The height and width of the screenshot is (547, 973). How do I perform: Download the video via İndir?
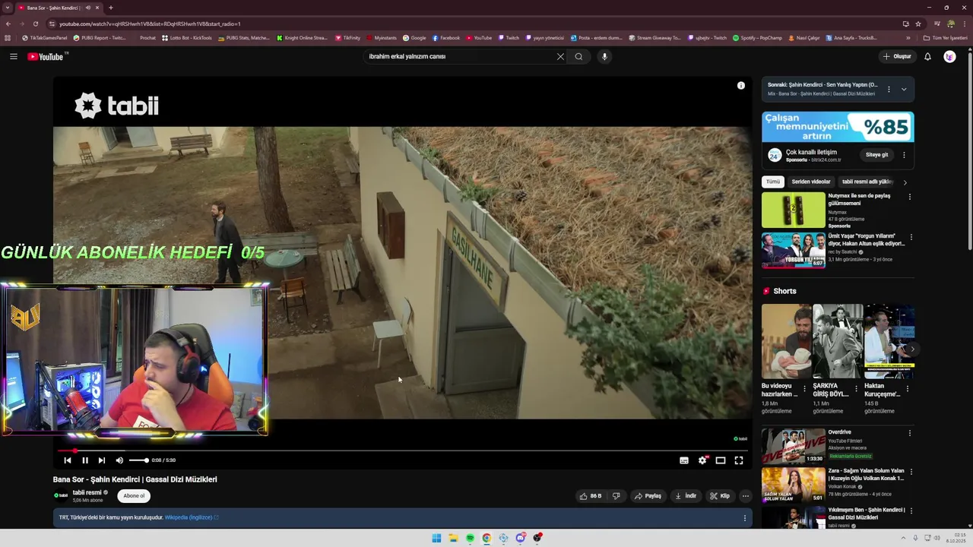tap(686, 496)
